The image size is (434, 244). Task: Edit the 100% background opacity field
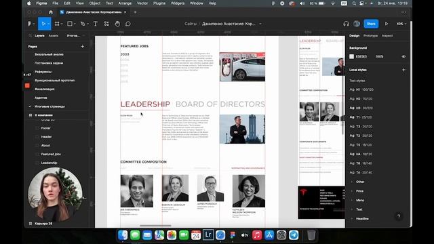[x=380, y=56]
